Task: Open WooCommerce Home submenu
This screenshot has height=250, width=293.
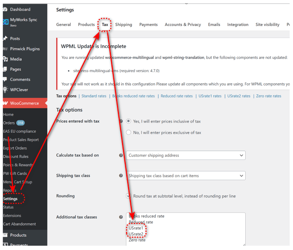Action: pos(8,114)
